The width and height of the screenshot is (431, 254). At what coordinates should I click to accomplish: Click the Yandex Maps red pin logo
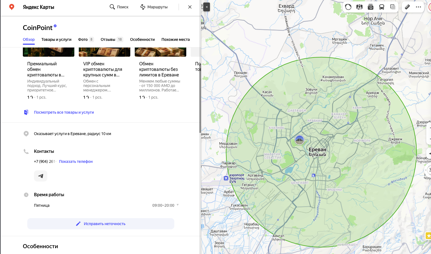pos(12,7)
